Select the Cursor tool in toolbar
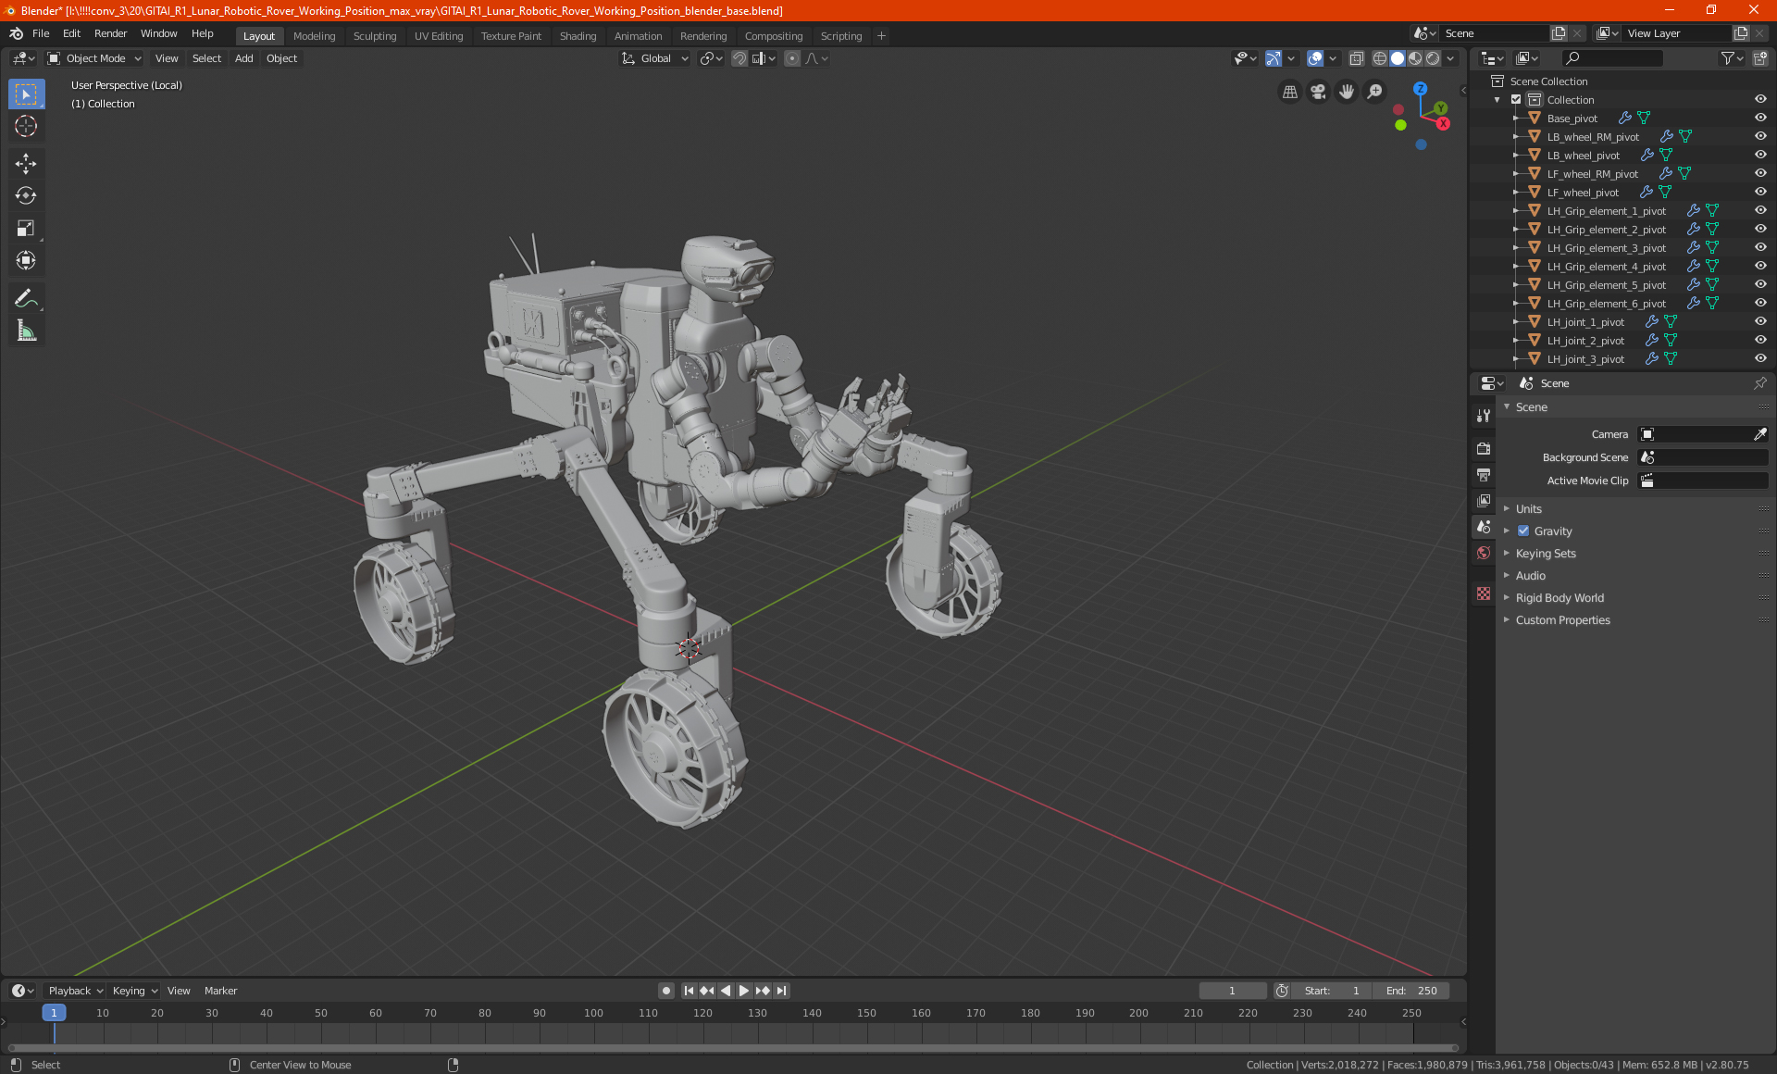 (26, 127)
